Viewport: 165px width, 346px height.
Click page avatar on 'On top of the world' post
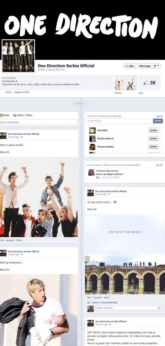(90, 193)
